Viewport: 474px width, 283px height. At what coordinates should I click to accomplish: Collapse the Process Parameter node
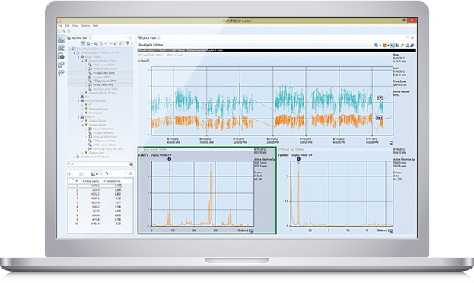(78, 100)
